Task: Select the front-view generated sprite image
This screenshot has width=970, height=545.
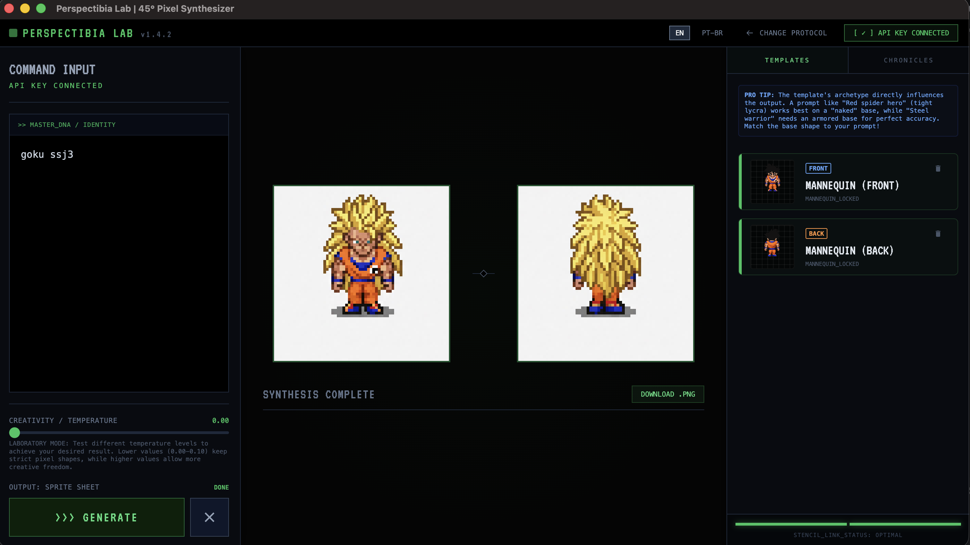Action: click(361, 274)
